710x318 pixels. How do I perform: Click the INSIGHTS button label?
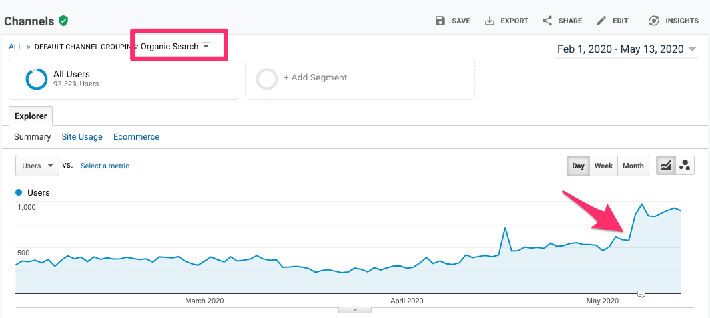682,21
